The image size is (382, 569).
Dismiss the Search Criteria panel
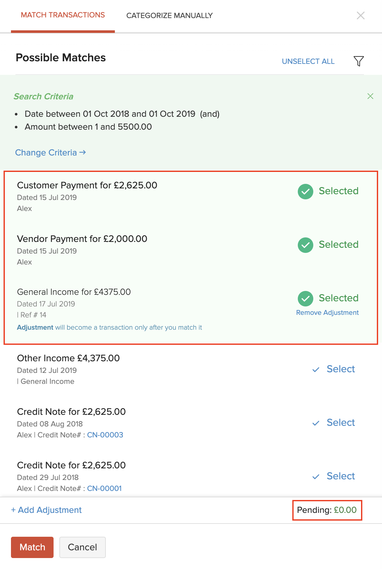(x=370, y=96)
